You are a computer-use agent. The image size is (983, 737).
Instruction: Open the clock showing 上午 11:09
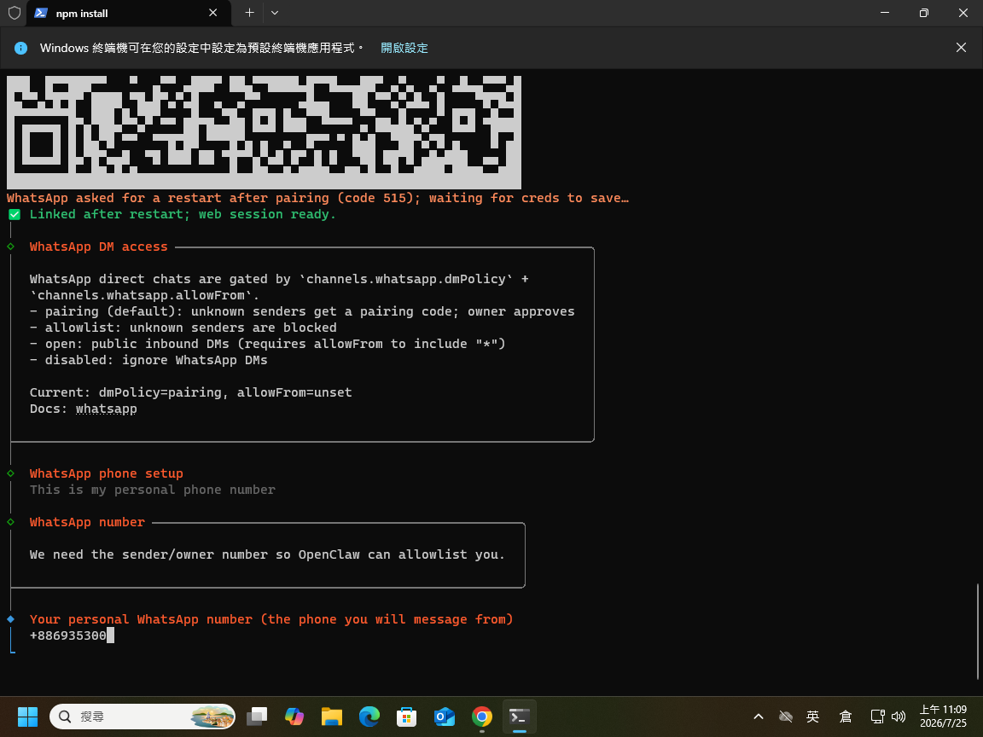coord(943,717)
